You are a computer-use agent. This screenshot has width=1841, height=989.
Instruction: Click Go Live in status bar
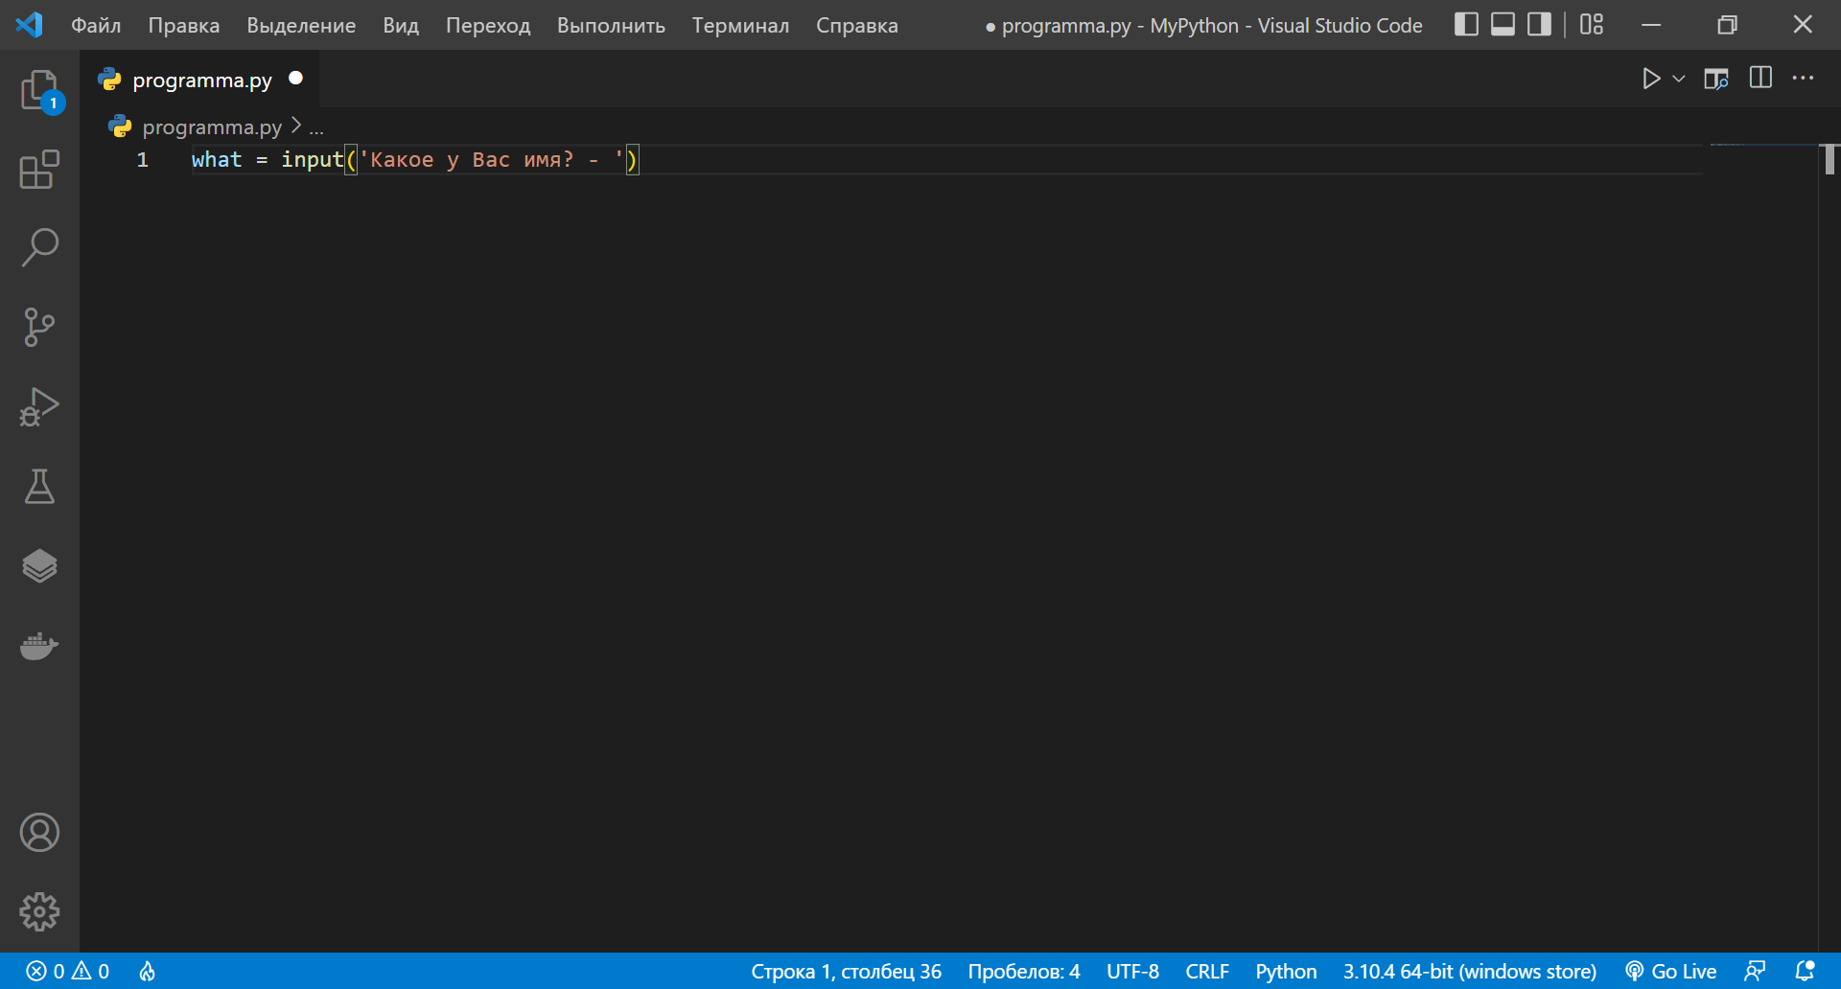click(x=1671, y=971)
